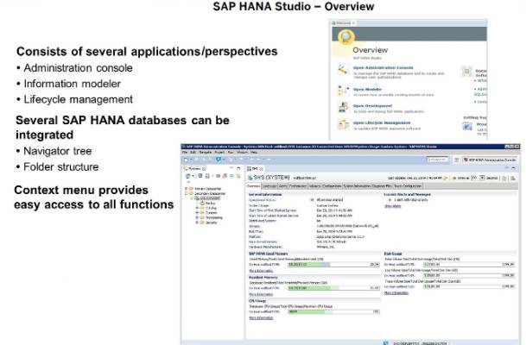Click the Resident Memory progress bar
This screenshot has height=345, width=526.
pyautogui.click(x=333, y=288)
